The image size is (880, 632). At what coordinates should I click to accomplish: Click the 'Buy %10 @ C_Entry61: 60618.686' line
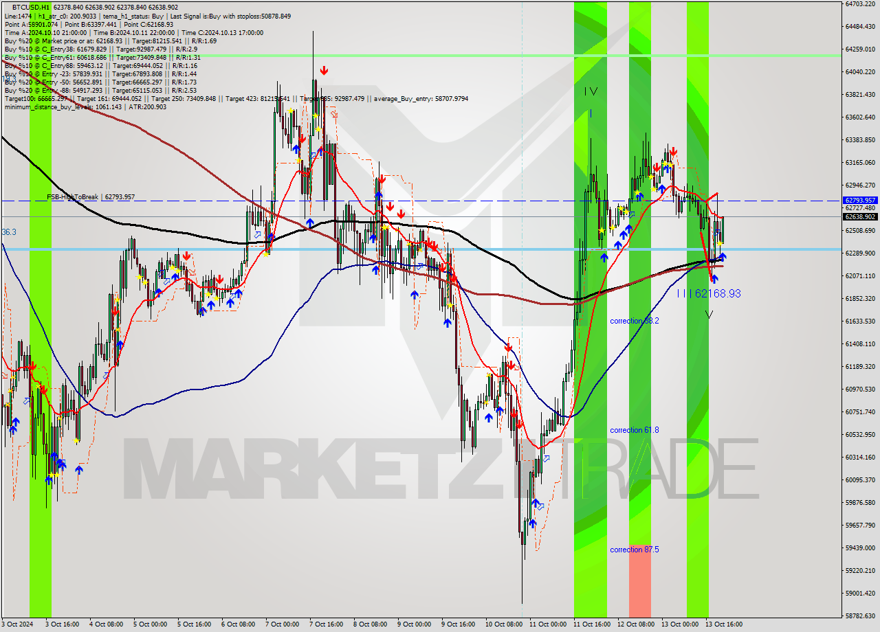(x=102, y=57)
